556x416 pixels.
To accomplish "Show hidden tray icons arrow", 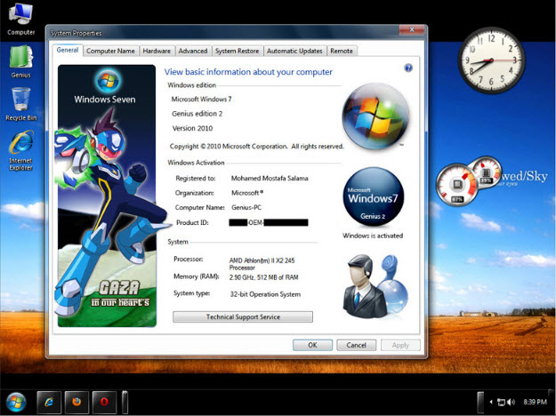I will click(491, 402).
